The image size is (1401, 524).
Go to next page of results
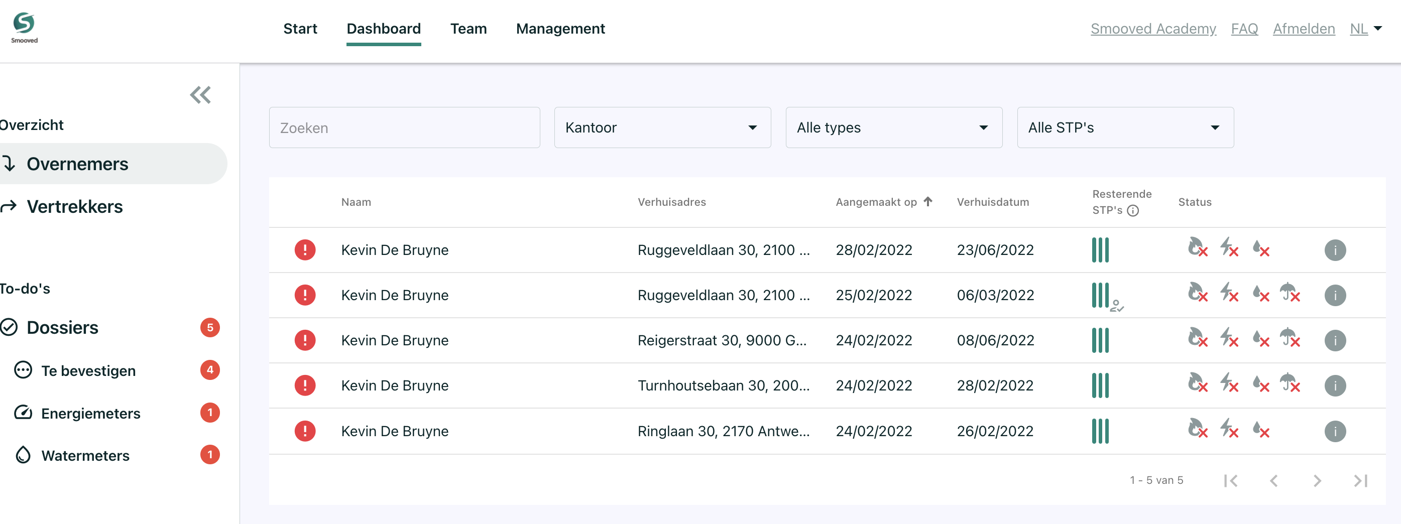tap(1317, 480)
